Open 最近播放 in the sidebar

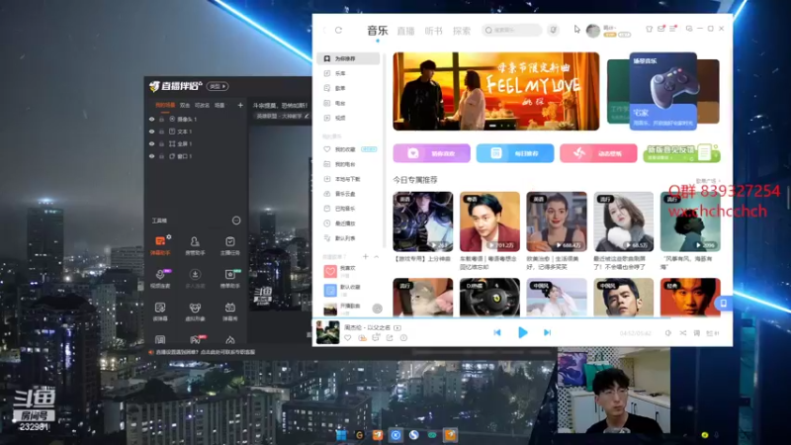tap(345, 223)
